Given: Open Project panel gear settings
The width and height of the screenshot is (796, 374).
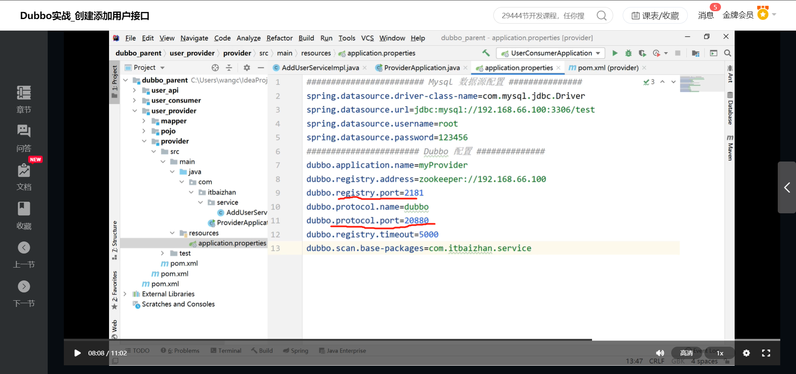Looking at the screenshot, I should (x=247, y=68).
